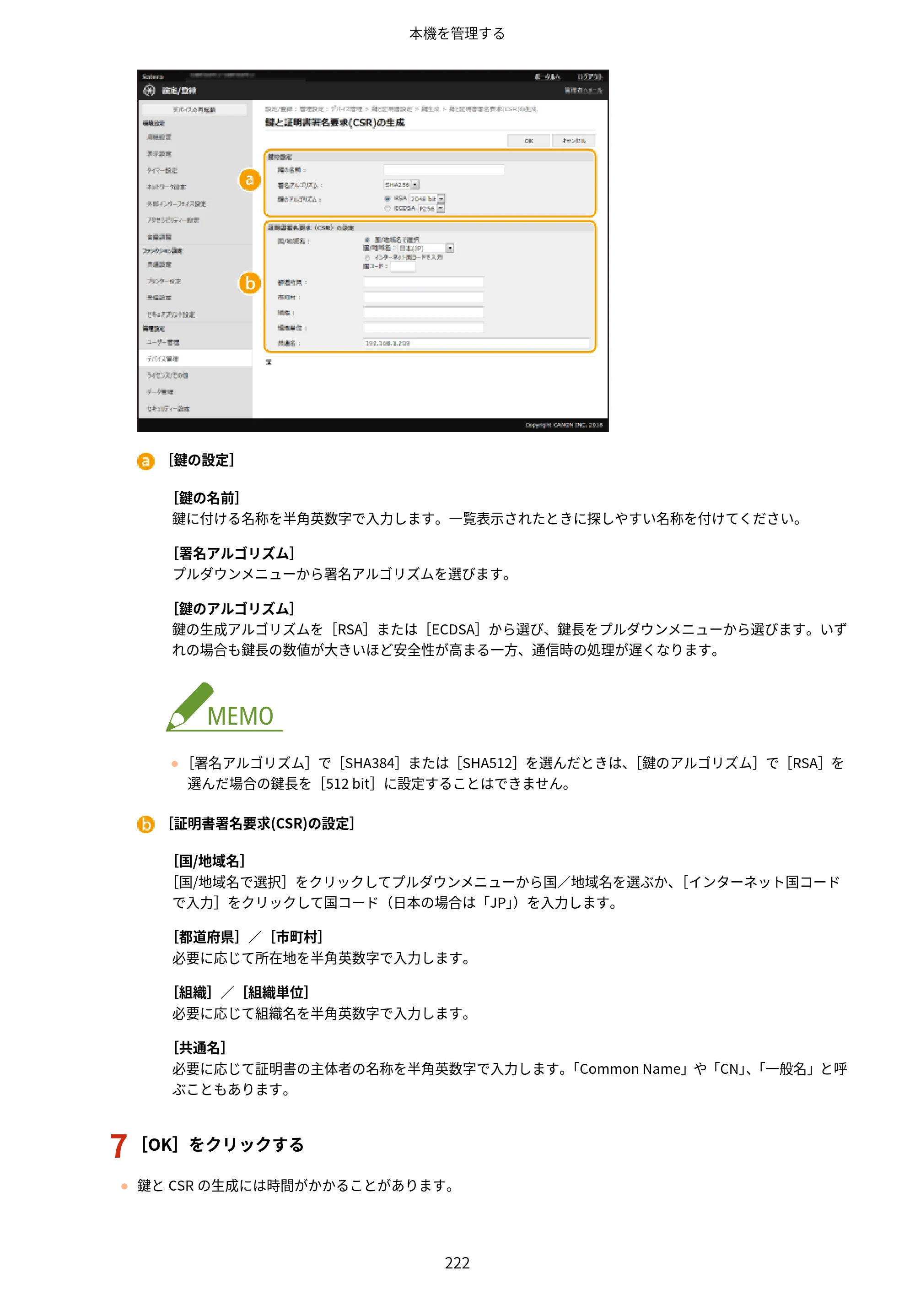Click the 鍵の名前 input field

[x=444, y=170]
